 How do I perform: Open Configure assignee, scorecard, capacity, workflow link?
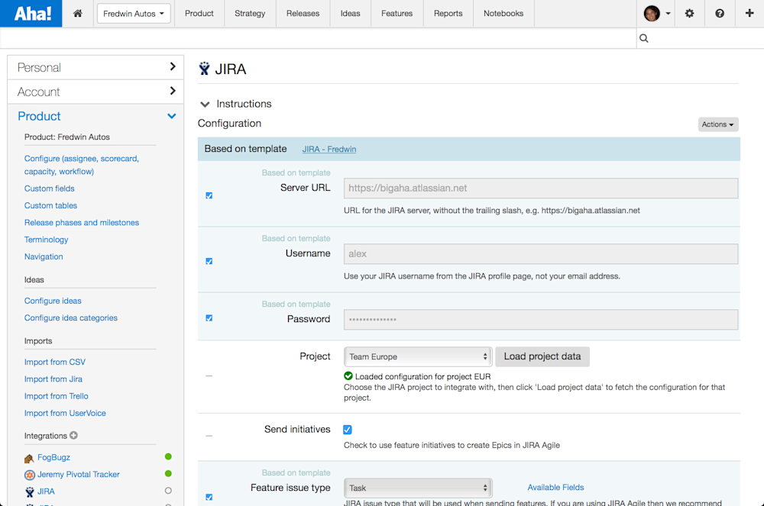[82, 165]
